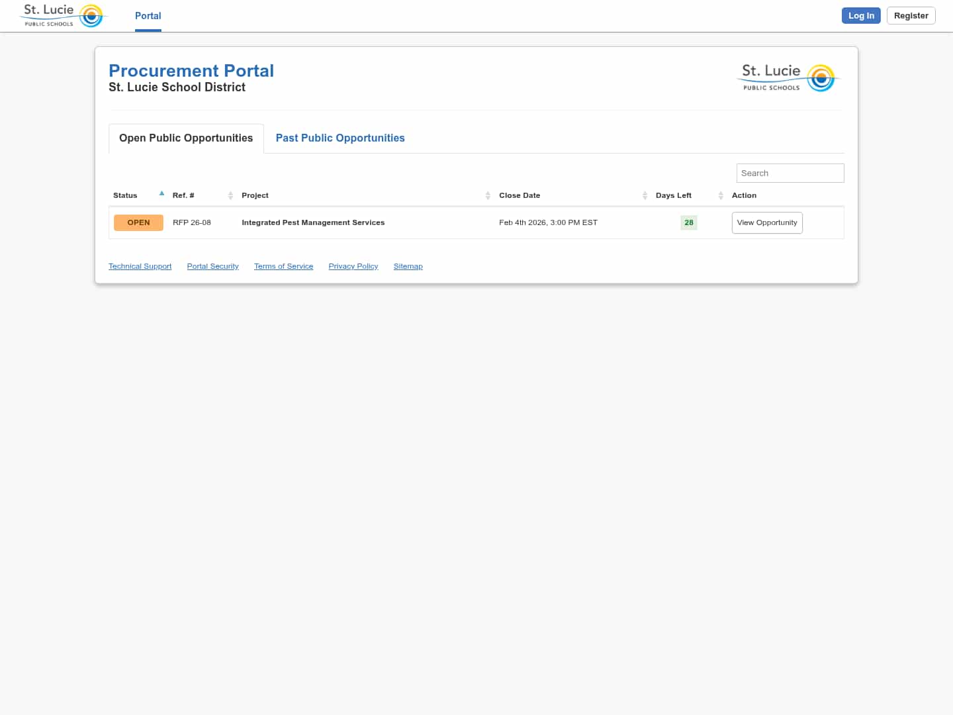
Task: Click the St. Lucie logo inside the portal card
Action: [788, 77]
